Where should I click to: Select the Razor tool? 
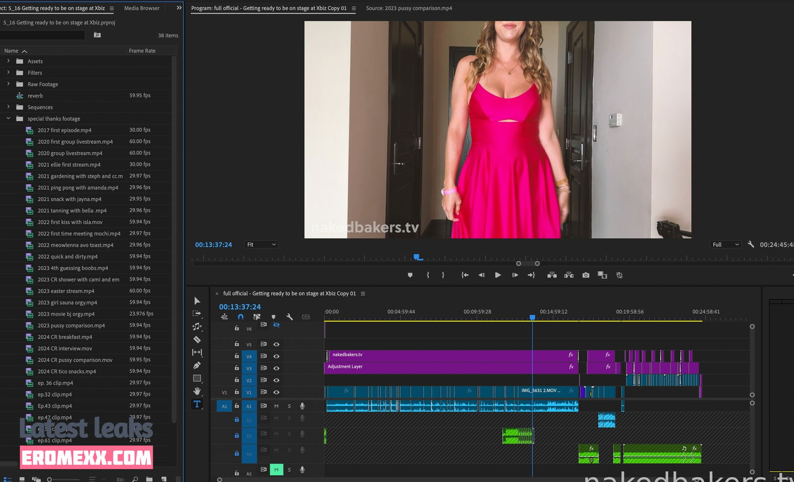click(197, 339)
